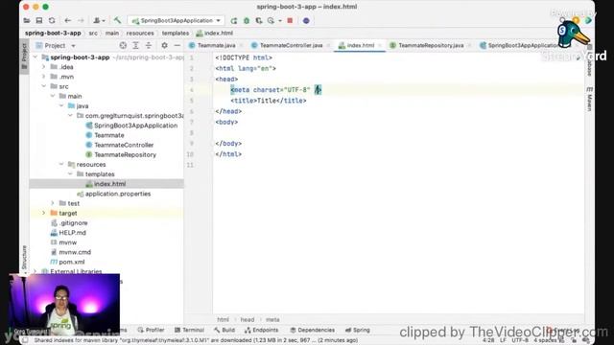Open SpringBoot3AppApplication run configuration dropdown
This screenshot has width=614, height=345.
tap(177, 20)
